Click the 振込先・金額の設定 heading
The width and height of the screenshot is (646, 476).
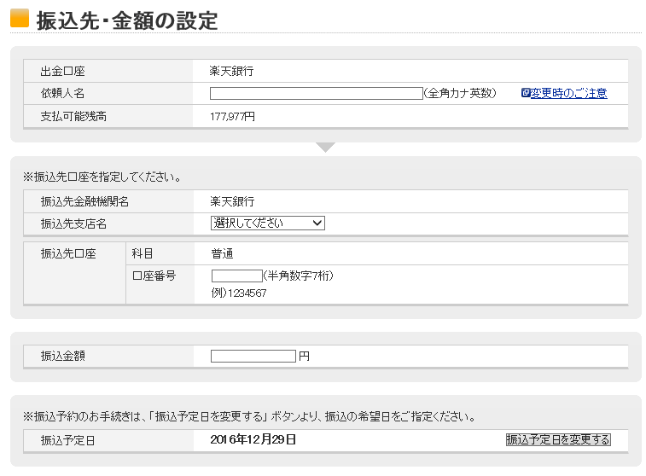tap(127, 20)
